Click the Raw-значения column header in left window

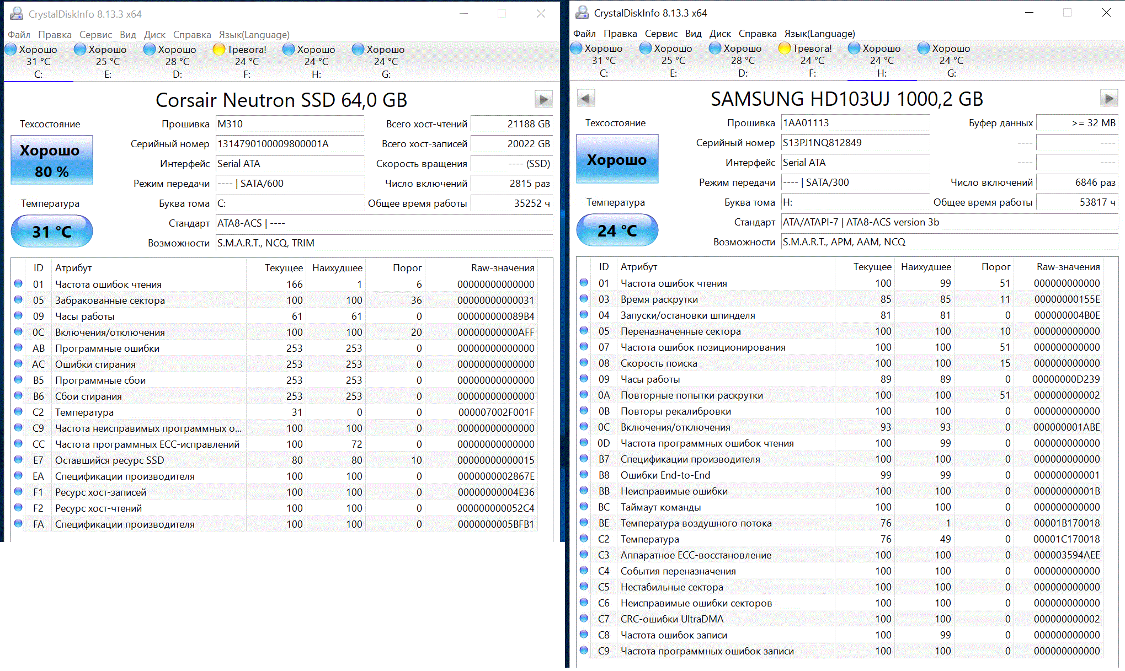(x=503, y=268)
